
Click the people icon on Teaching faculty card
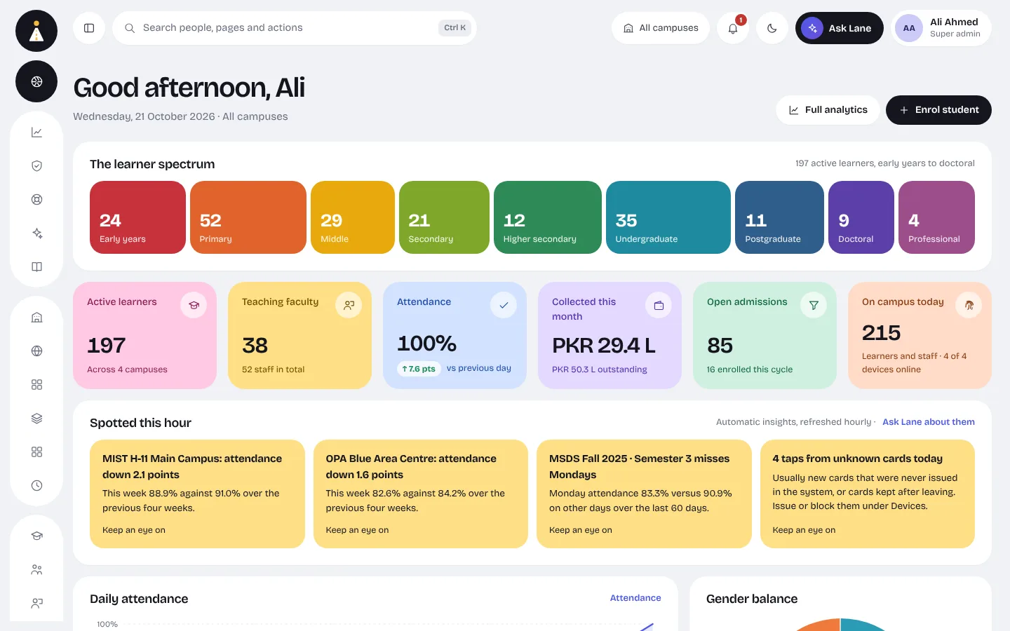coord(349,305)
